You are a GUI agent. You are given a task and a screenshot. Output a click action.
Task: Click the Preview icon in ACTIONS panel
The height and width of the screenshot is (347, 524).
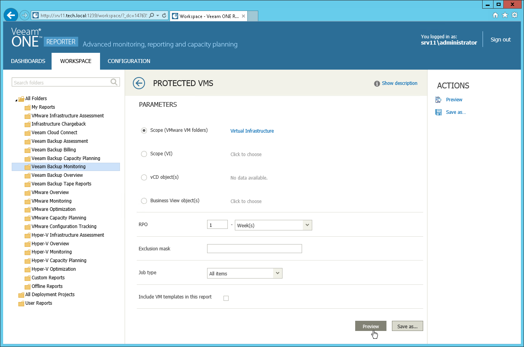438,100
